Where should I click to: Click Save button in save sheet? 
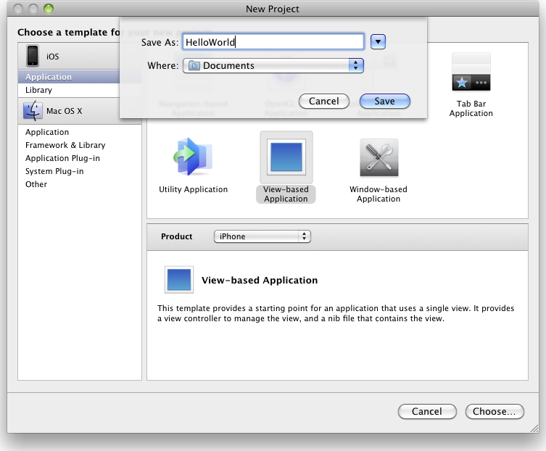pos(385,101)
